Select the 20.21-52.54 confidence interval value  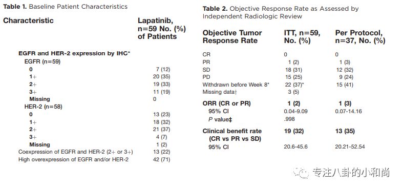350,147
